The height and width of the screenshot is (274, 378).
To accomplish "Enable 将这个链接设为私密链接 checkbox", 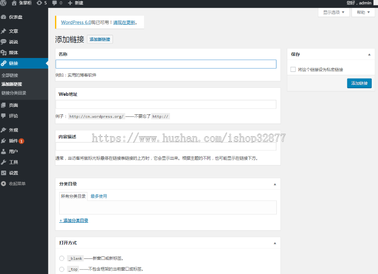I will click(x=293, y=69).
